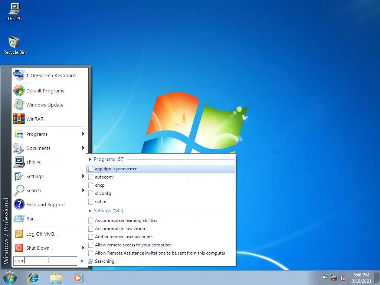Screen dimensions: 380x285
Task: Open Default Programs in start menu
Action: pyautogui.click(x=49, y=91)
